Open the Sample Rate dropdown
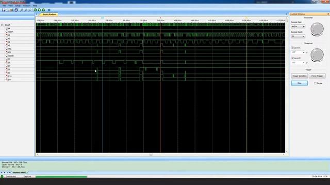 click(x=298, y=26)
